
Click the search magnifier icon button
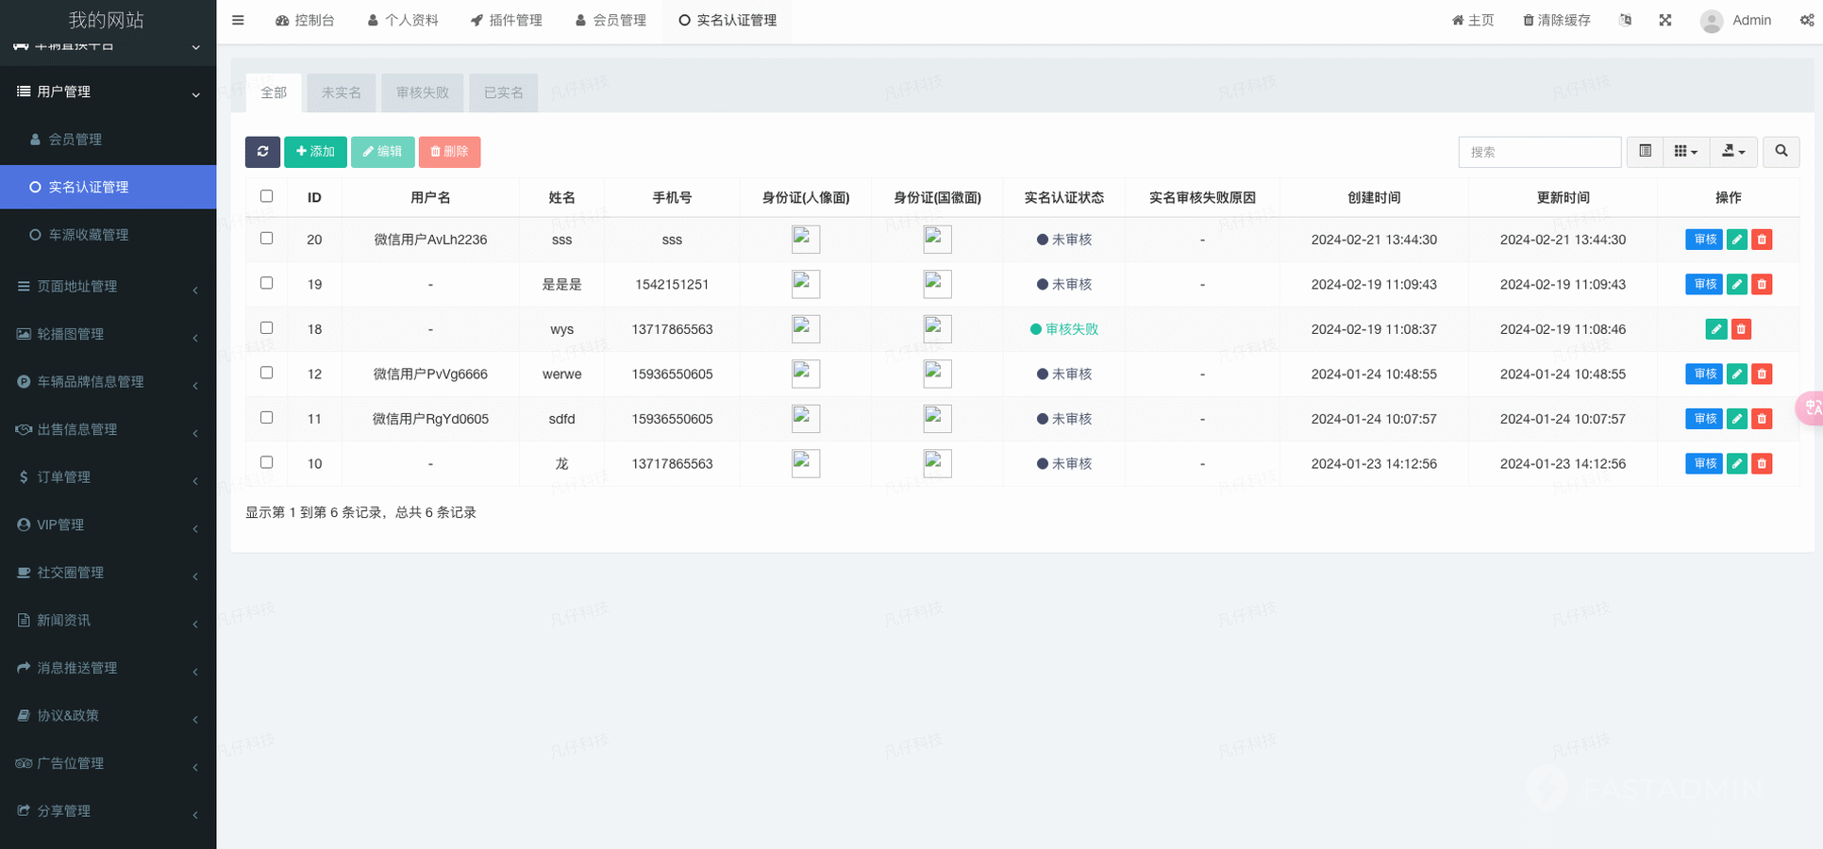click(x=1781, y=152)
